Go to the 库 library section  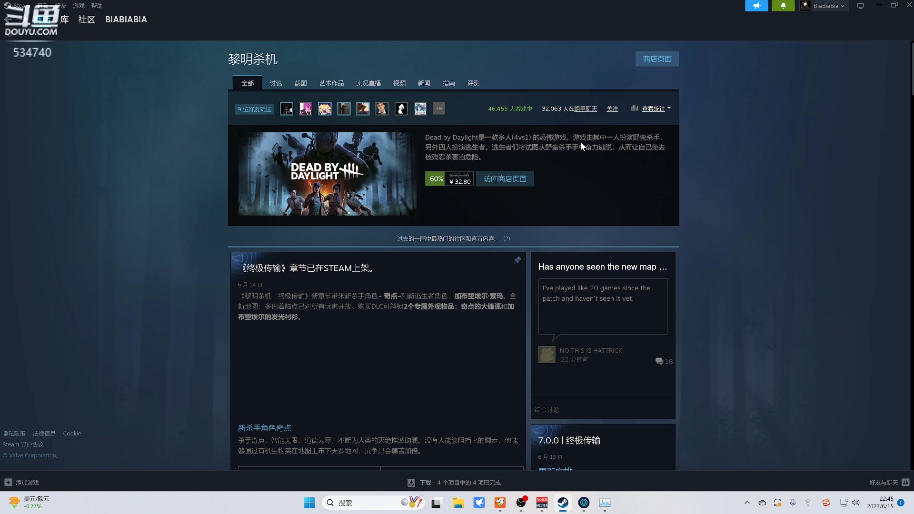pos(65,20)
